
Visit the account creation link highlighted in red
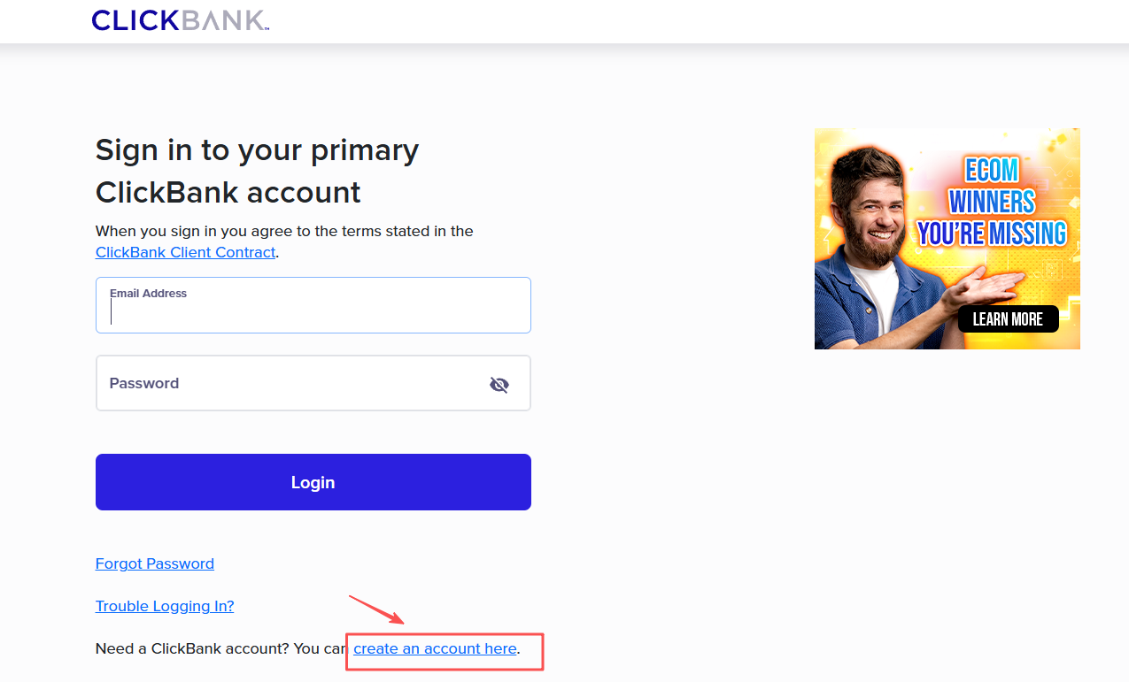(x=435, y=648)
